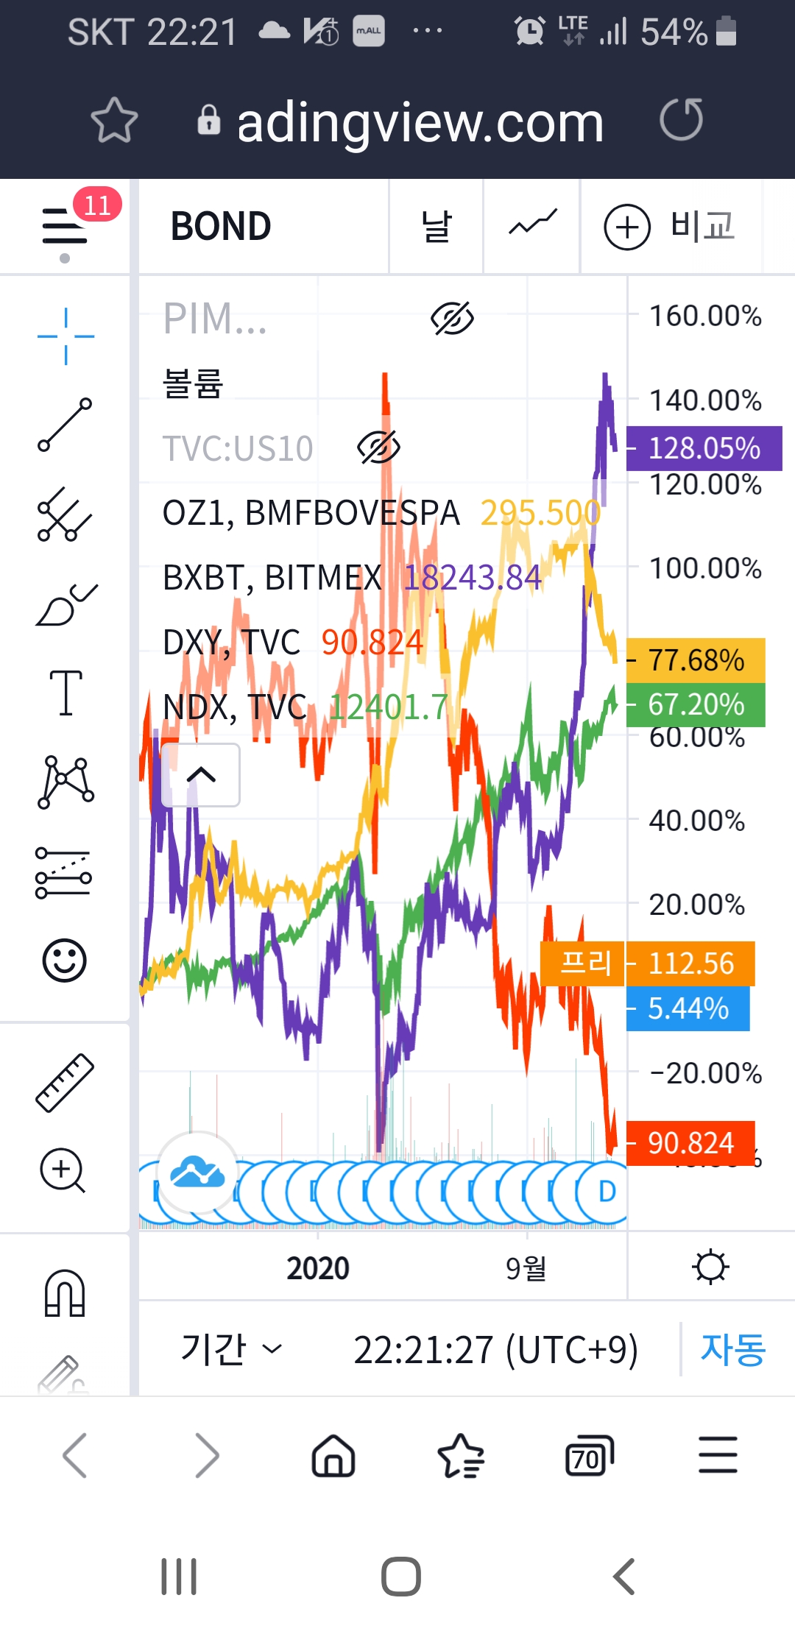Toggle the magnet snap mode
The width and height of the screenshot is (795, 1634).
(x=65, y=1293)
